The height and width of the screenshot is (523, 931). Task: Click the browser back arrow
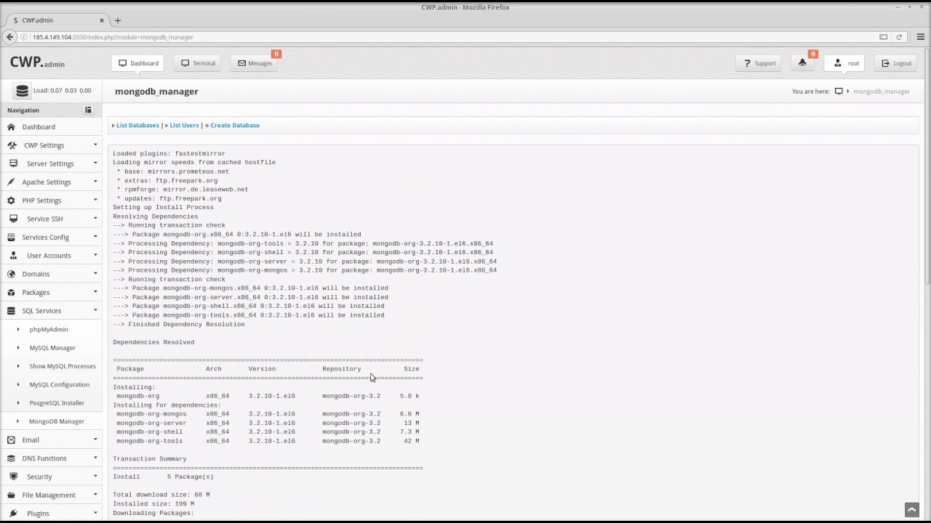9,37
